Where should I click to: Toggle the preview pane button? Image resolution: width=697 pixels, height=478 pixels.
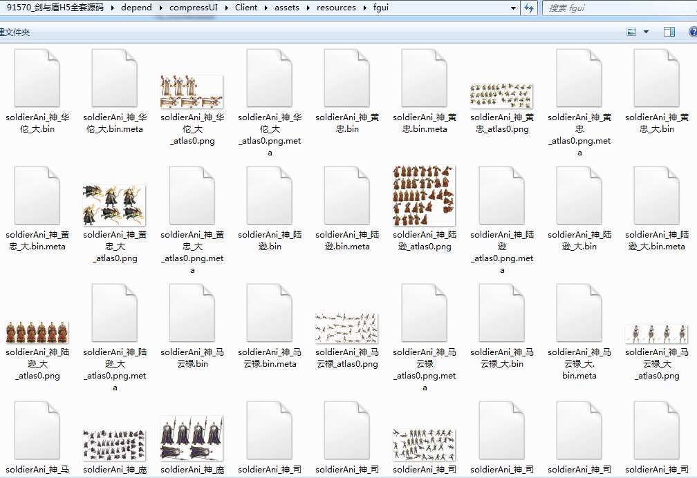click(x=669, y=32)
